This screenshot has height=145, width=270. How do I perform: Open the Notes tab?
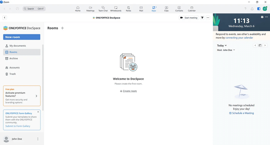pyautogui.click(x=129, y=9)
